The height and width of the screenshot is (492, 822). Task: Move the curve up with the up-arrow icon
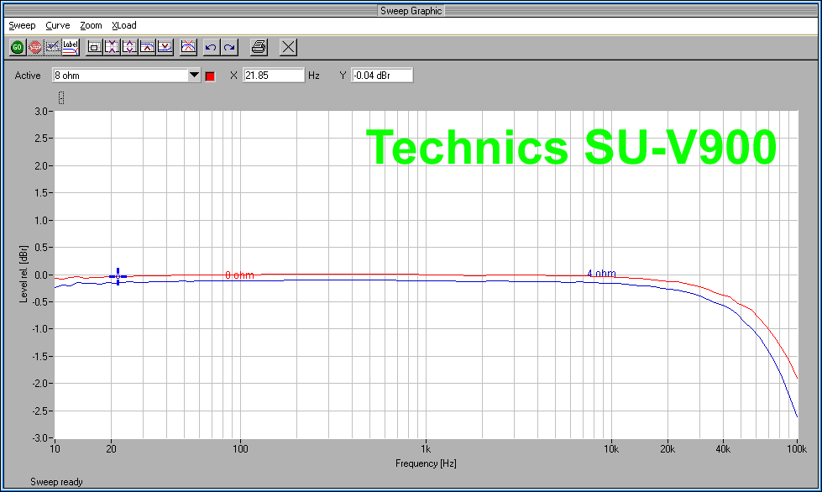coord(147,47)
